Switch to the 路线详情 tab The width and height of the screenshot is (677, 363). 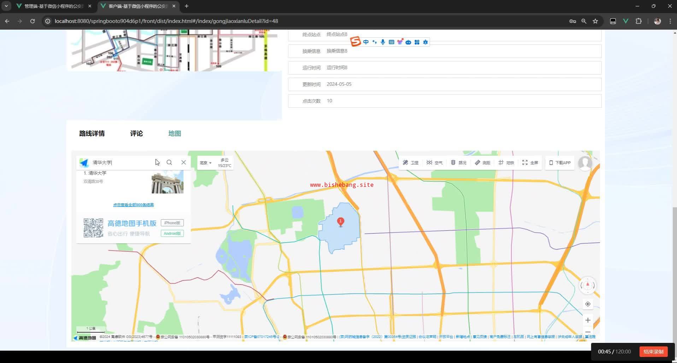click(92, 133)
